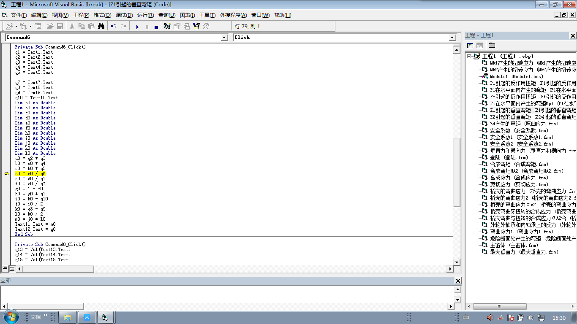
Task: Stop execution with the End icon
Action: point(156,27)
